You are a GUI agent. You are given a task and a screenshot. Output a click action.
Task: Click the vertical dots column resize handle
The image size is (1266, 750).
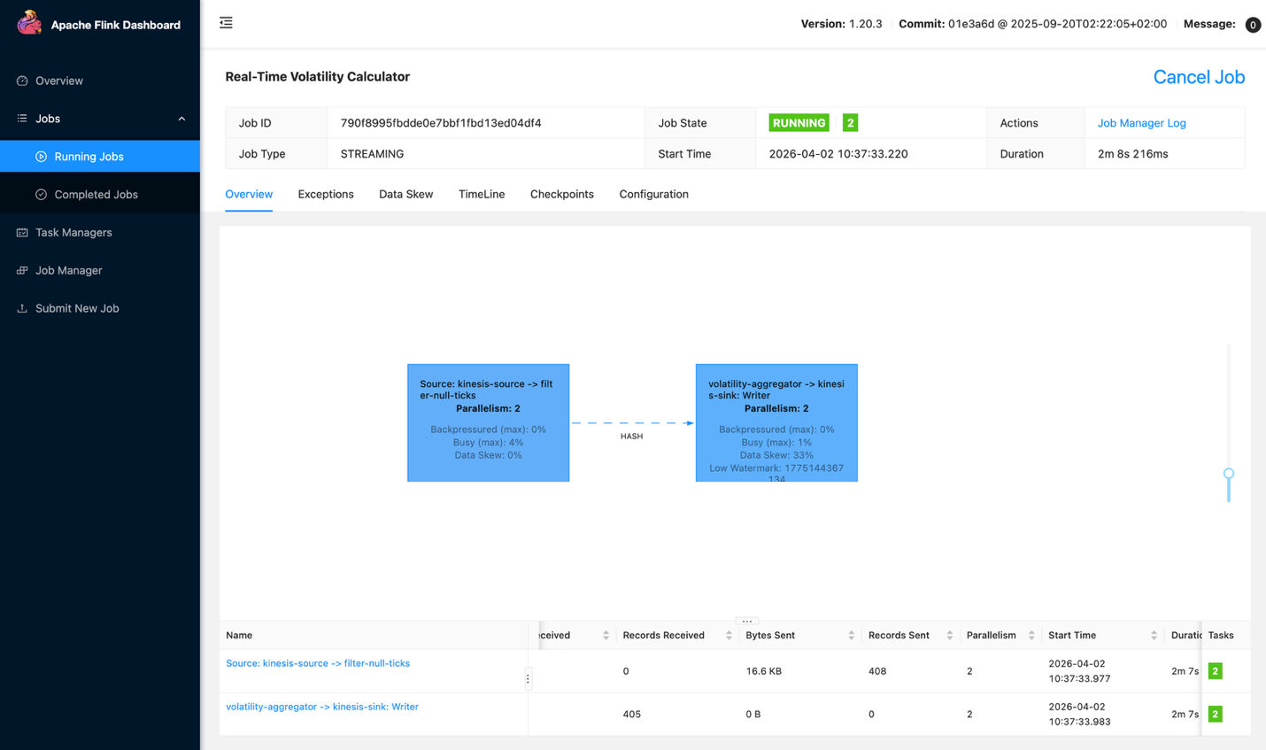pyautogui.click(x=529, y=679)
